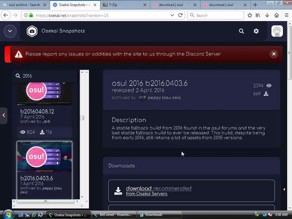Click version list horizontal scroll left arrow
This screenshot has height=219, width=292.
click(x=14, y=201)
